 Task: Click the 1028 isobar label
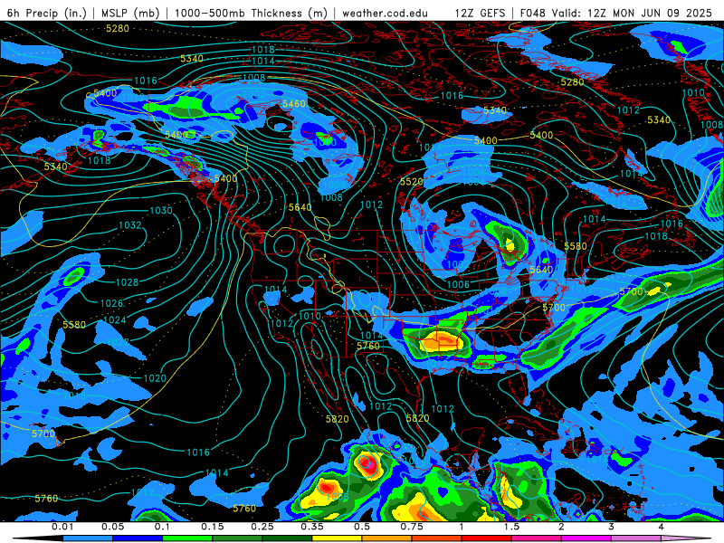point(127,282)
